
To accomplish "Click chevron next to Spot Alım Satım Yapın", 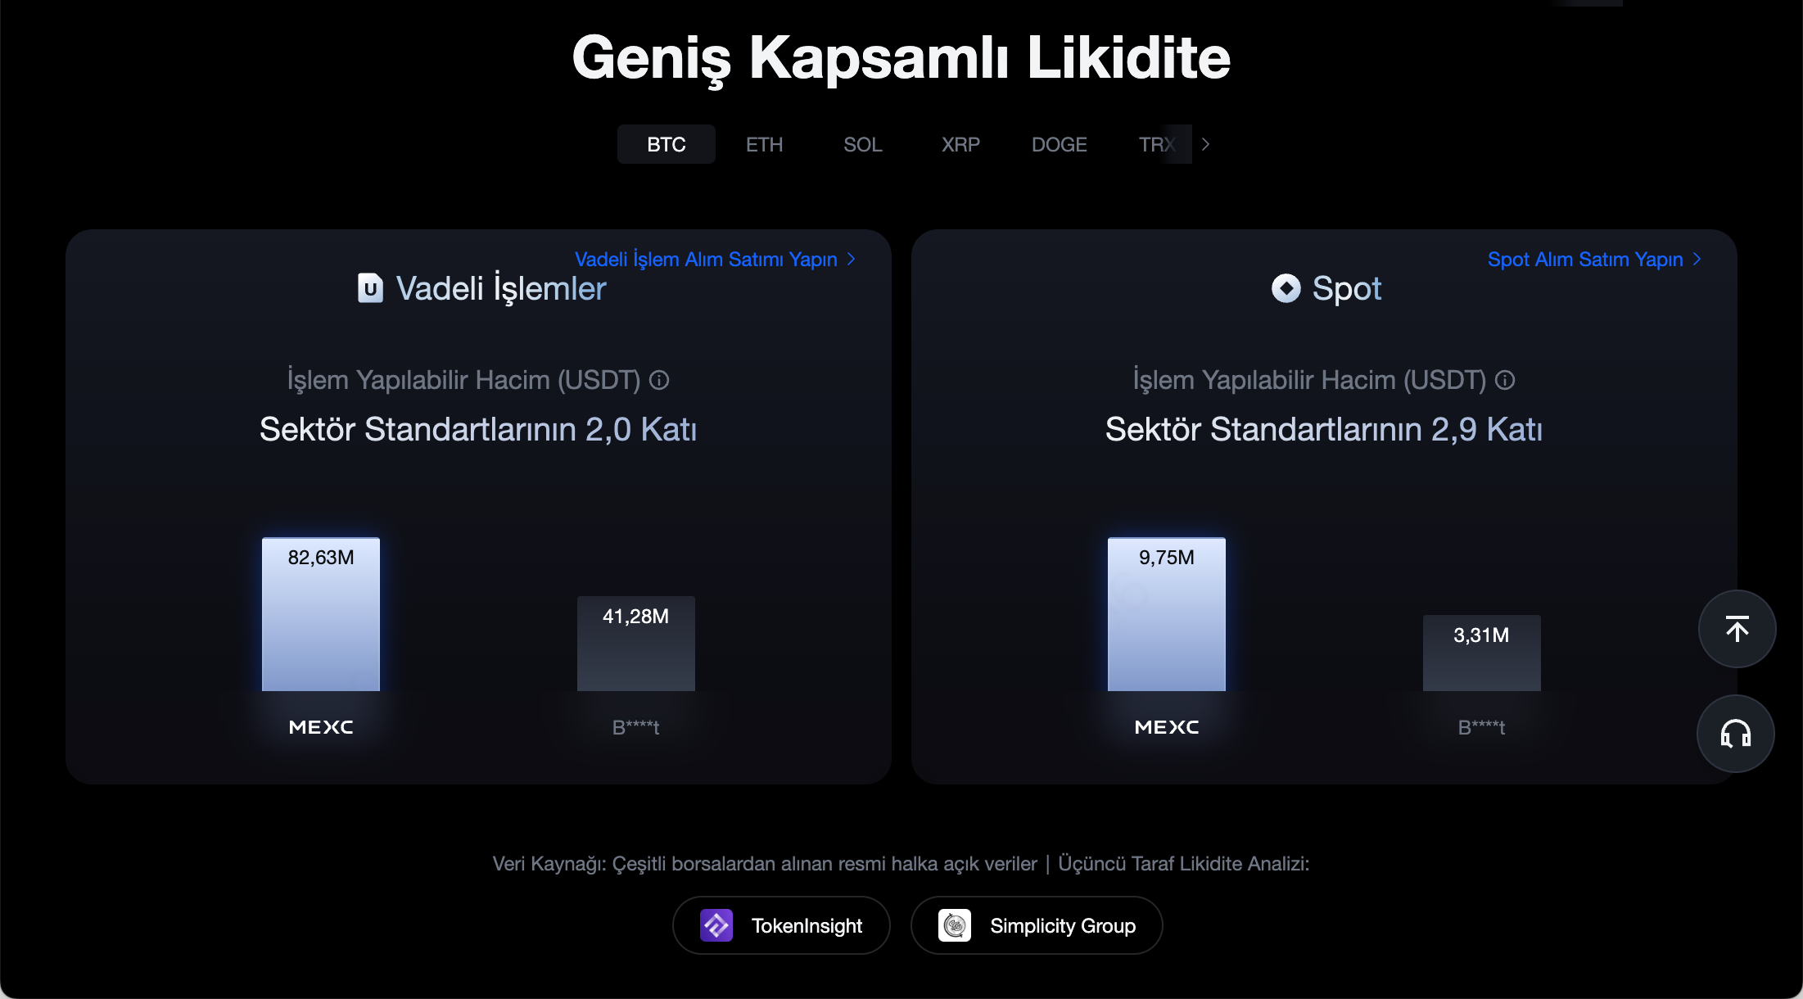I will [1697, 259].
